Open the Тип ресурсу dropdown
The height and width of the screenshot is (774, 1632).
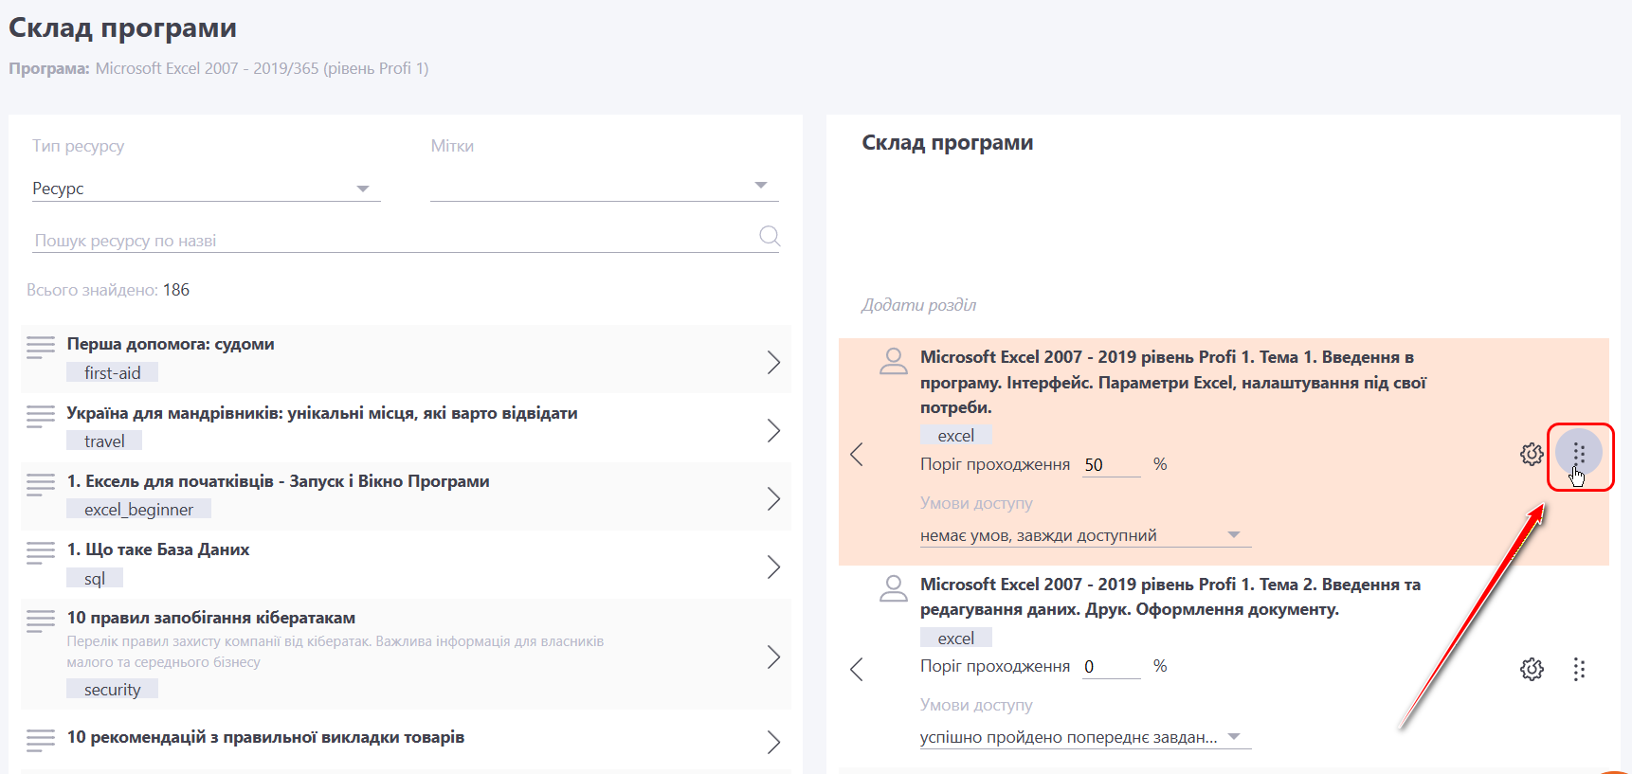206,189
